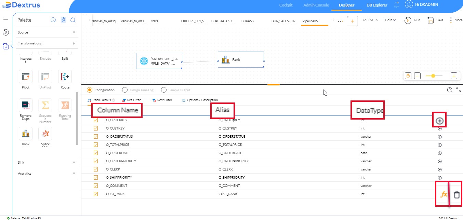Click the palette search icon

point(73,20)
